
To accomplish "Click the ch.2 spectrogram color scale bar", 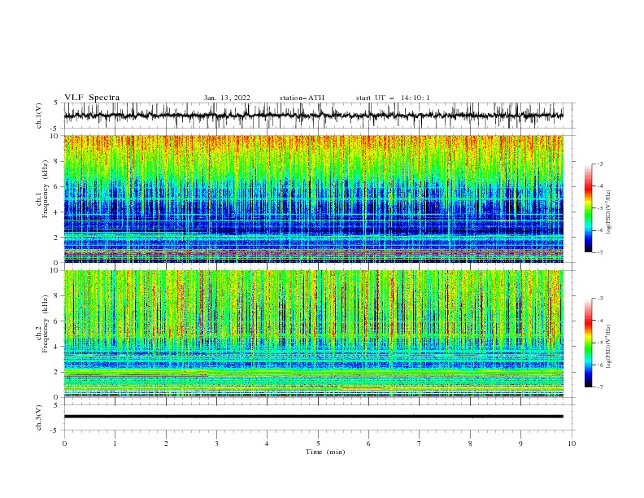I will [x=588, y=343].
